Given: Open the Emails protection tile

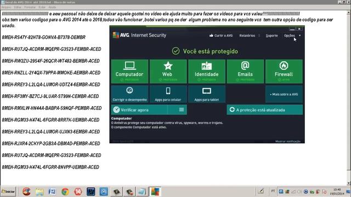Looking at the screenshot, I should tap(245, 71).
